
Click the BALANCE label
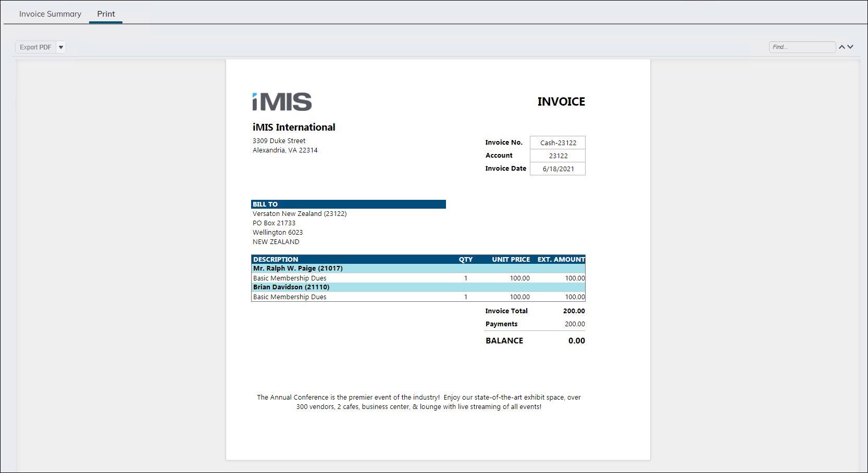(x=504, y=341)
